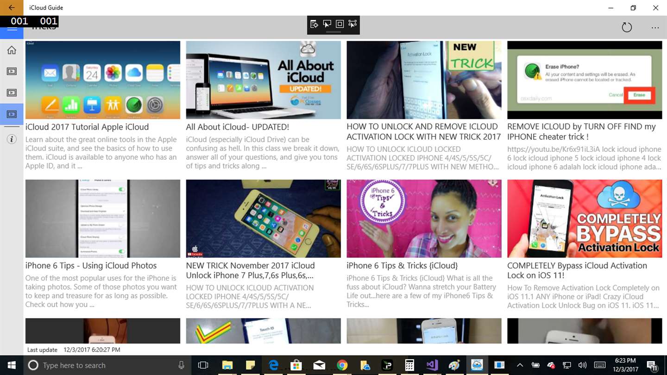The width and height of the screenshot is (667, 375).
Task: Click description starting 'https://youtu.be/Kr6x91iL3iA'
Action: 584,158
